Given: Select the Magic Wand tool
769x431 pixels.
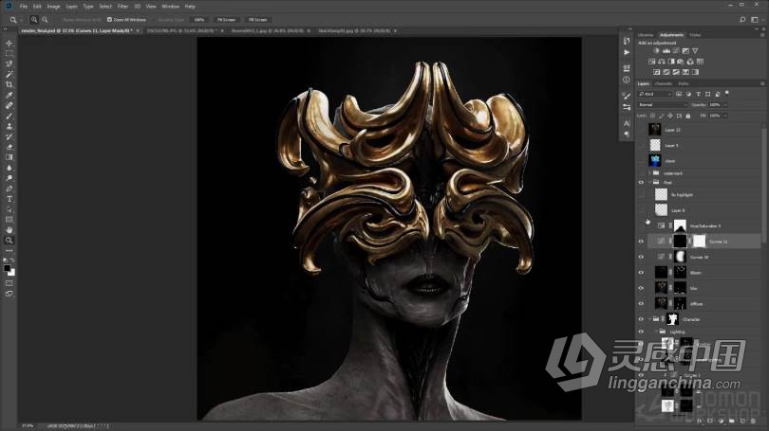Looking at the screenshot, I should tap(9, 75).
